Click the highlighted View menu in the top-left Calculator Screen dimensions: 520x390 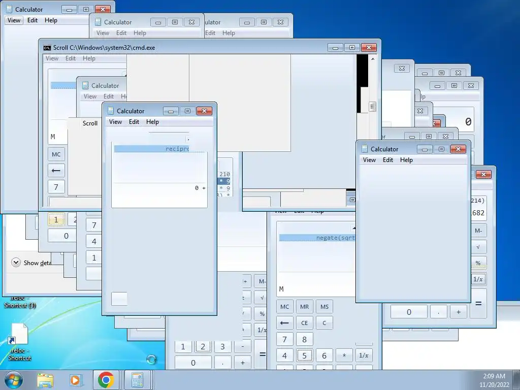click(14, 20)
